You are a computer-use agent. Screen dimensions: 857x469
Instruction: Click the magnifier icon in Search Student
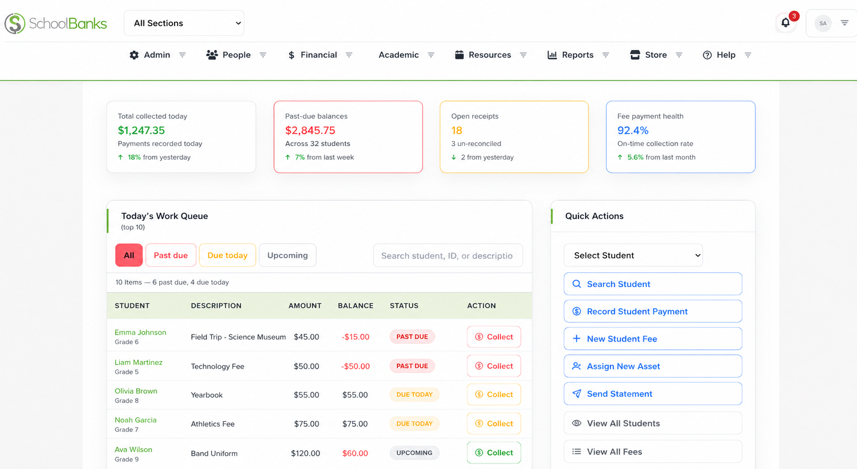pos(576,284)
